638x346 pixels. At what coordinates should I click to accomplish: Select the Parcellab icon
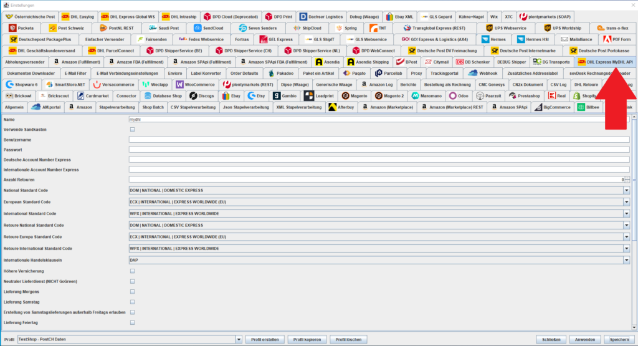point(378,74)
